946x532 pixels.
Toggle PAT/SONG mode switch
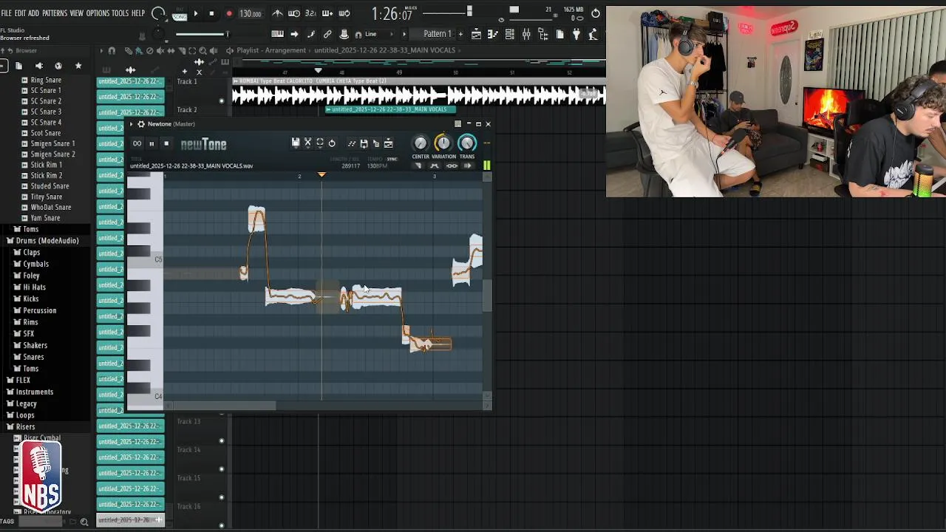click(180, 13)
